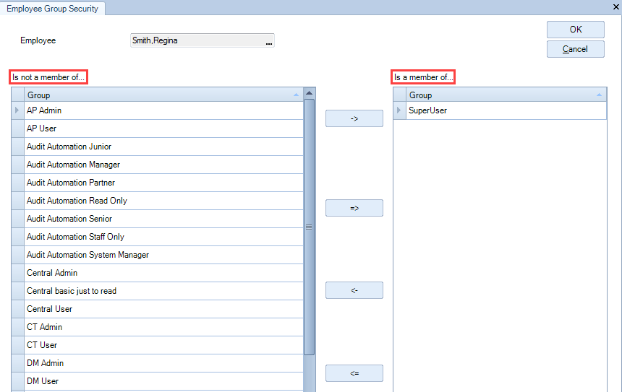Select the Central Admin group
The image size is (622, 392).
point(163,273)
